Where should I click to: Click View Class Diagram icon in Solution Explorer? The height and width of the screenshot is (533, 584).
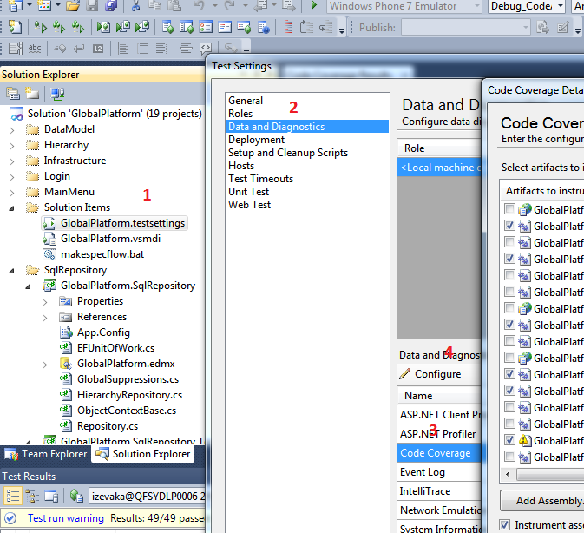(57, 94)
